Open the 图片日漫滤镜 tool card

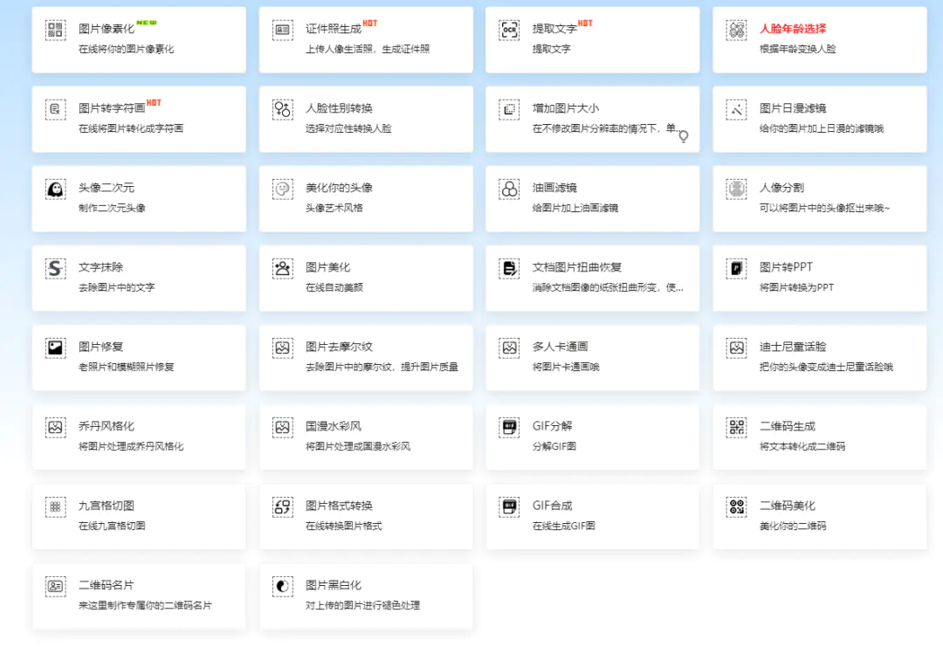coord(819,119)
